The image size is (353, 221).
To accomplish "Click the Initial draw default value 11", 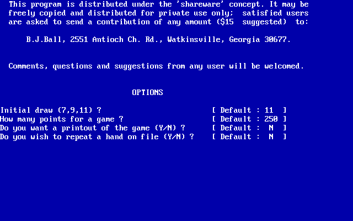I will [x=269, y=110].
